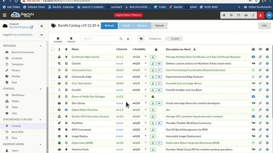Click download icon for Digital Rebar Provision
Image resolution: width=273 pixels, height=153 pixels.
153,110
